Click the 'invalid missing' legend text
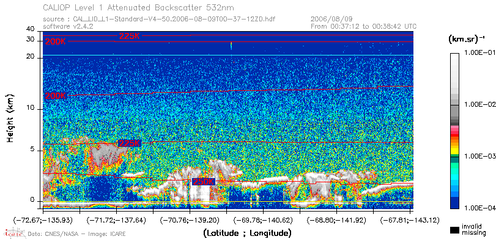This screenshot has width=496, height=239. [473, 230]
